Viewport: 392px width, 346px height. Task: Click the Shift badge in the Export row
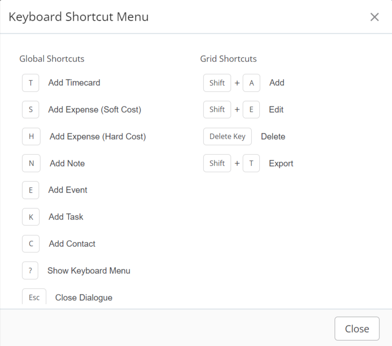[x=217, y=163]
